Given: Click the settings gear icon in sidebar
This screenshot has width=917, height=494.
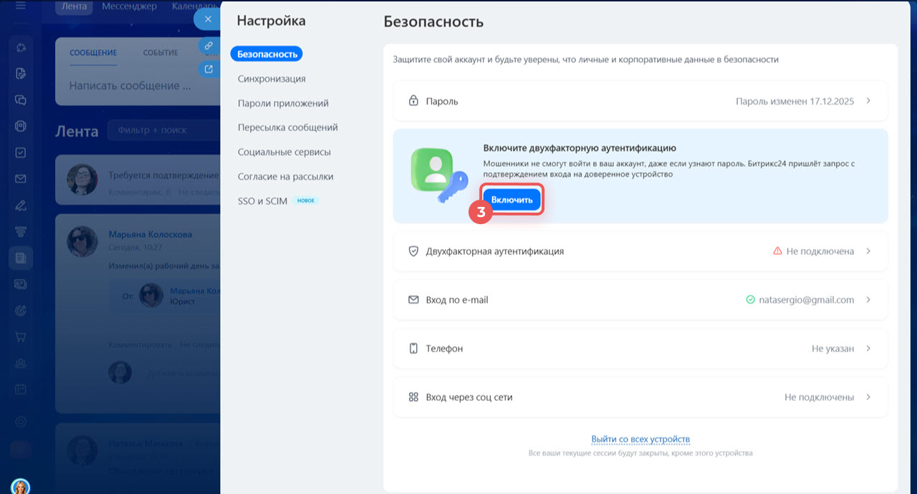Looking at the screenshot, I should click(x=20, y=422).
